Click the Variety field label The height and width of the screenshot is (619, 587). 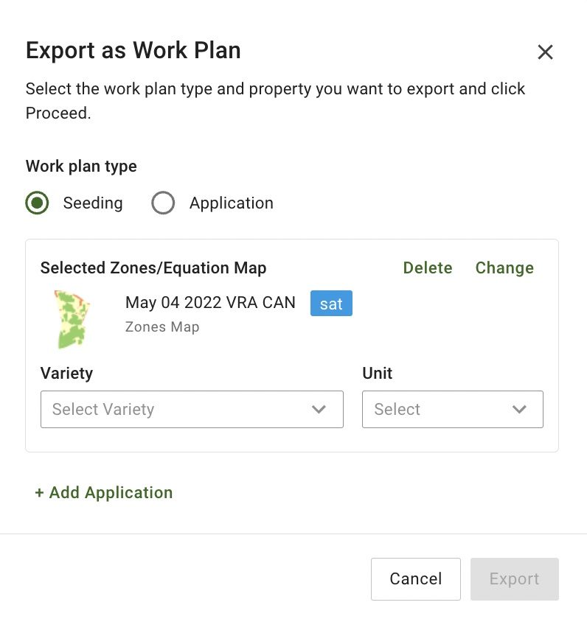click(x=66, y=374)
